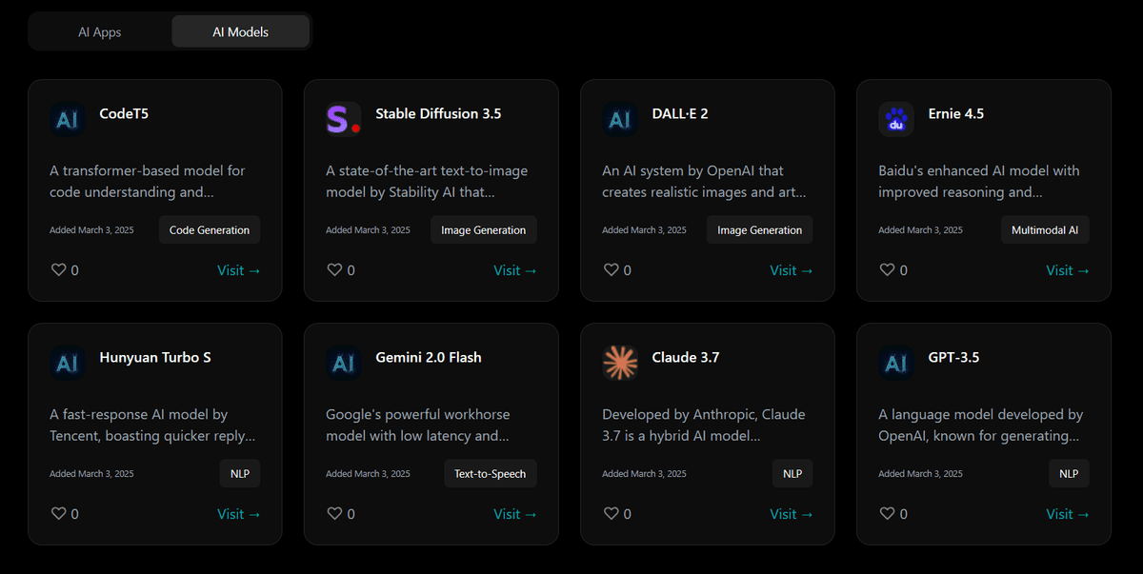Like the CodeT5 model with the heart
The image size is (1143, 574).
[x=59, y=270]
